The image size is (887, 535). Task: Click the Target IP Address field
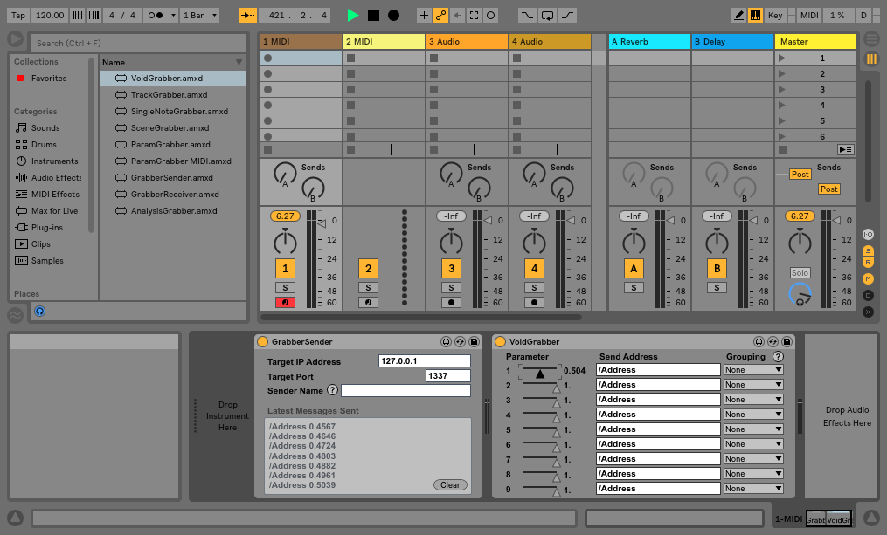424,361
